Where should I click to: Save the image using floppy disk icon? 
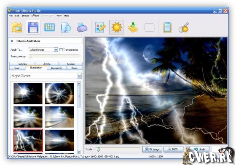[x=33, y=27]
